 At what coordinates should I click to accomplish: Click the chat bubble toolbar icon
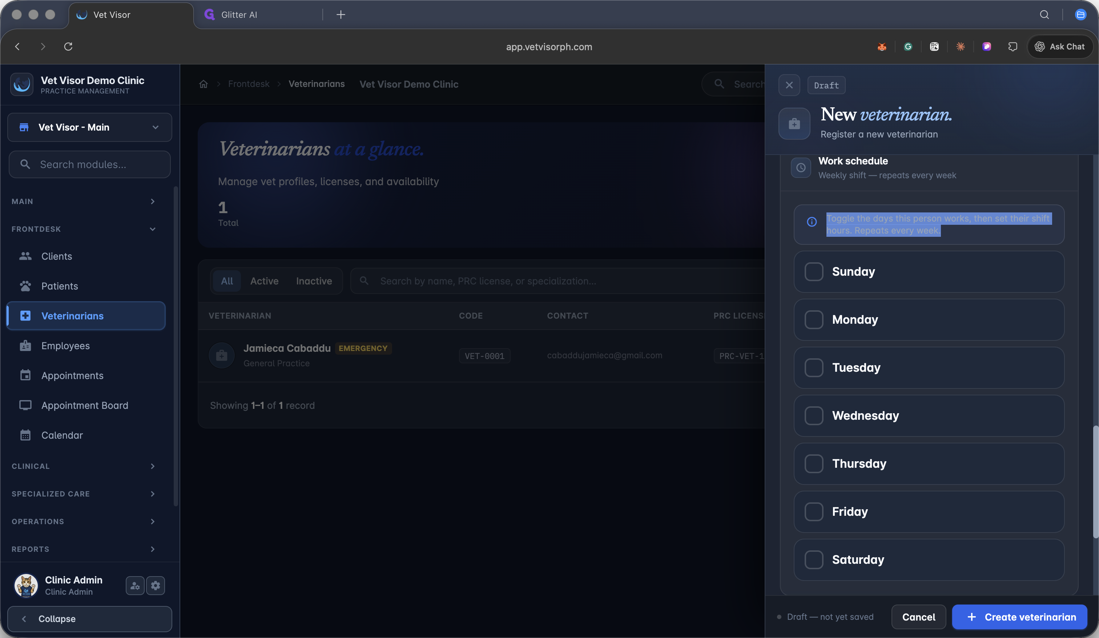coord(1013,47)
